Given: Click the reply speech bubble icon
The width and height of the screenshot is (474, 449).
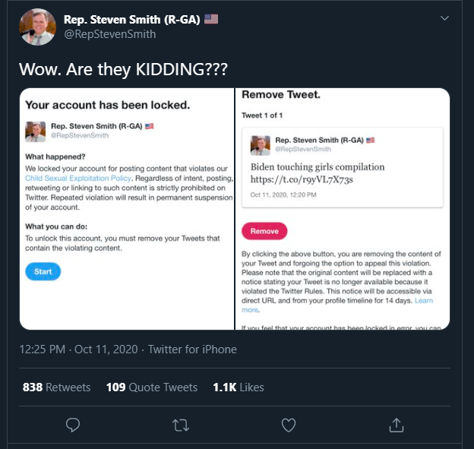Looking at the screenshot, I should click(x=73, y=424).
